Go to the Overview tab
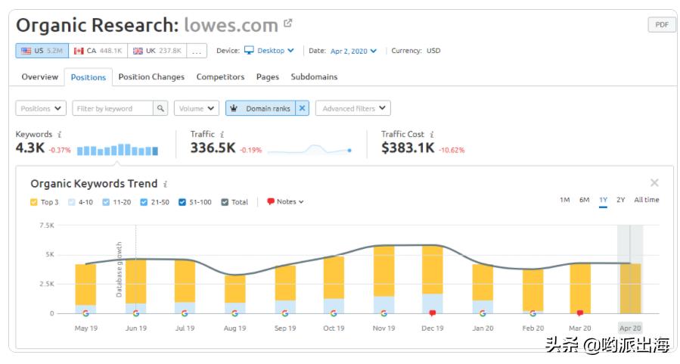Viewport: 680px width, 364px height. pos(40,76)
